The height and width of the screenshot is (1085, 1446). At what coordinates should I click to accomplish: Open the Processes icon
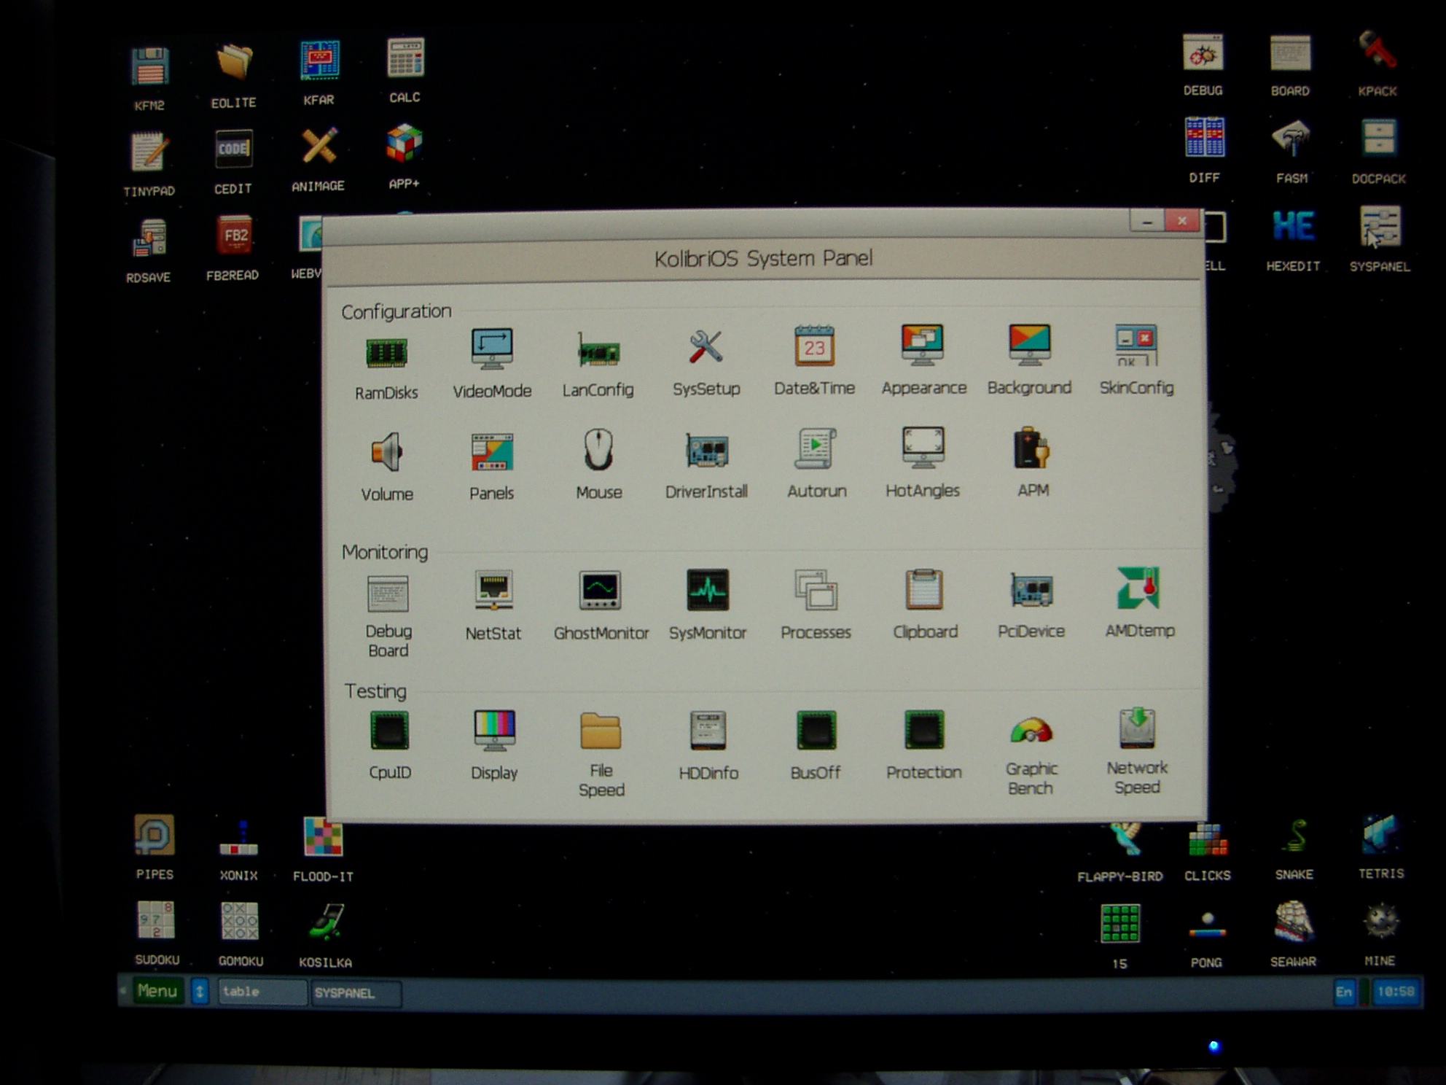(x=816, y=589)
